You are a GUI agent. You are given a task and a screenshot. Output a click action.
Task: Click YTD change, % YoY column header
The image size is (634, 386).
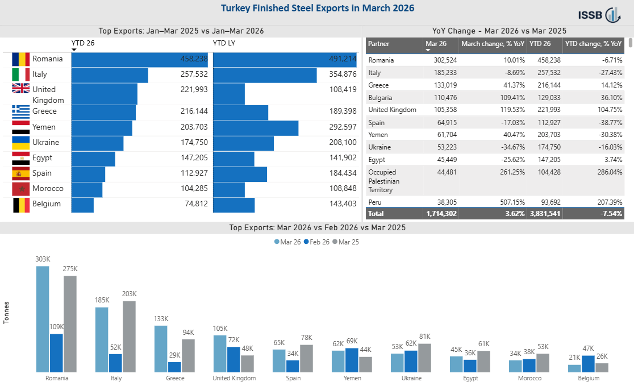click(x=593, y=44)
